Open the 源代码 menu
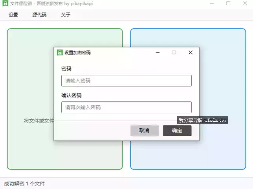 39,15
